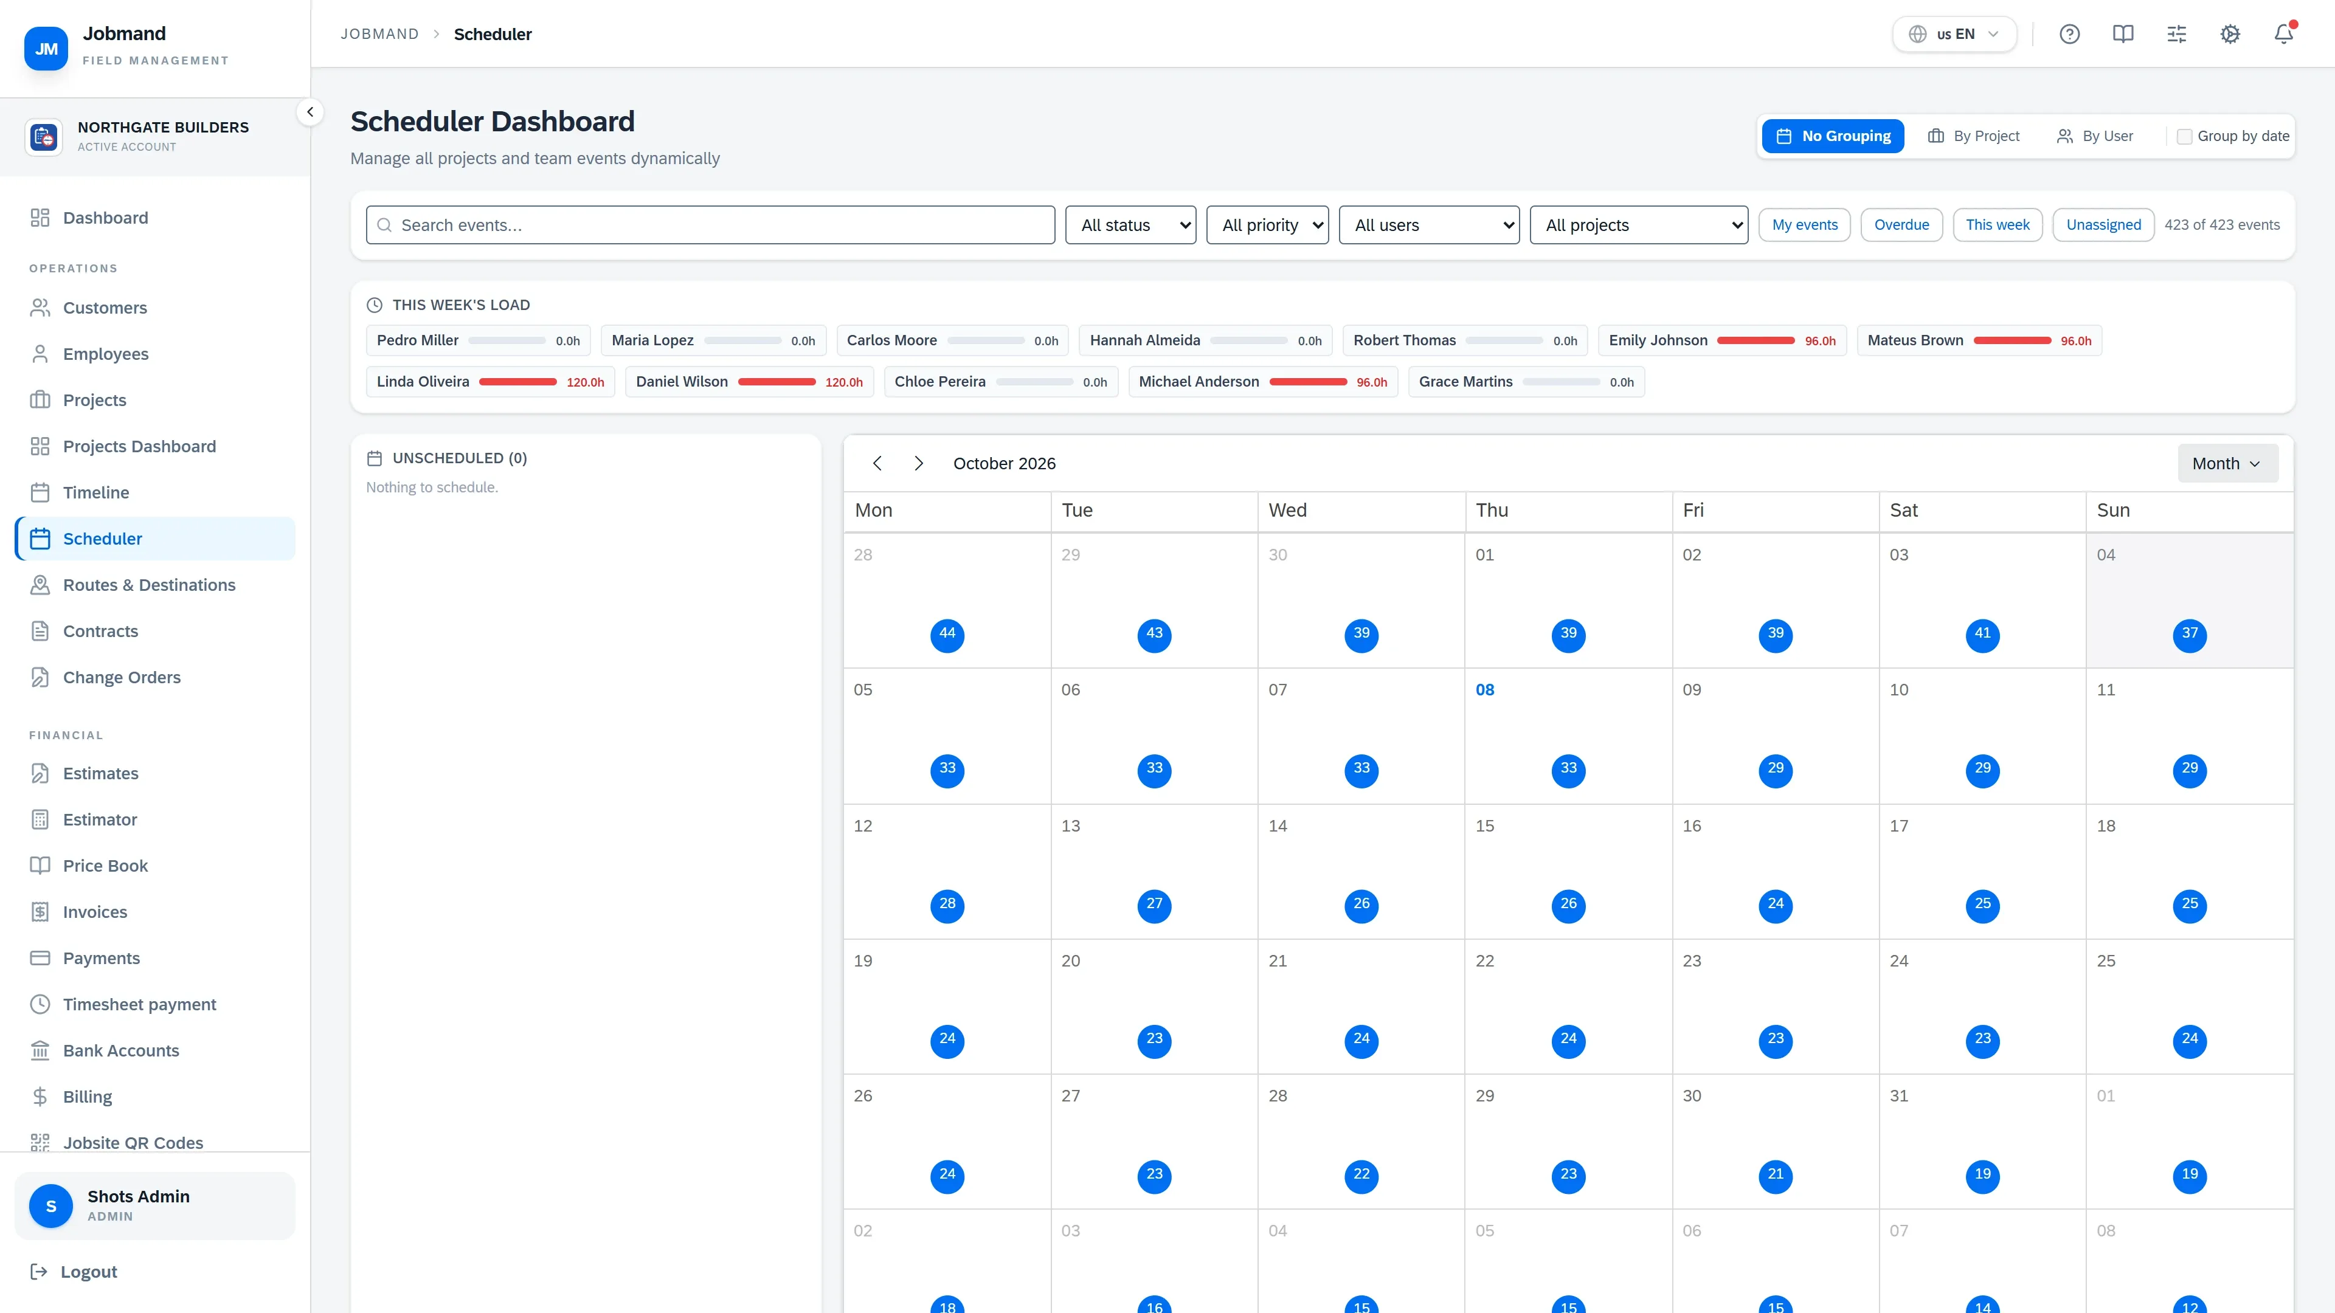Open Timeline in the sidebar
The height and width of the screenshot is (1313, 2335).
tap(155, 492)
